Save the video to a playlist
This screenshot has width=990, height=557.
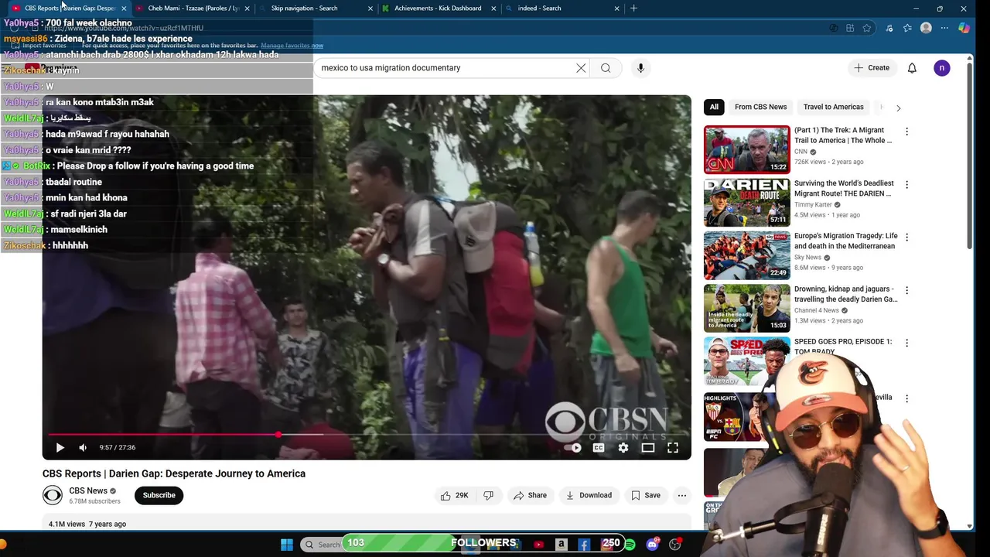646,495
